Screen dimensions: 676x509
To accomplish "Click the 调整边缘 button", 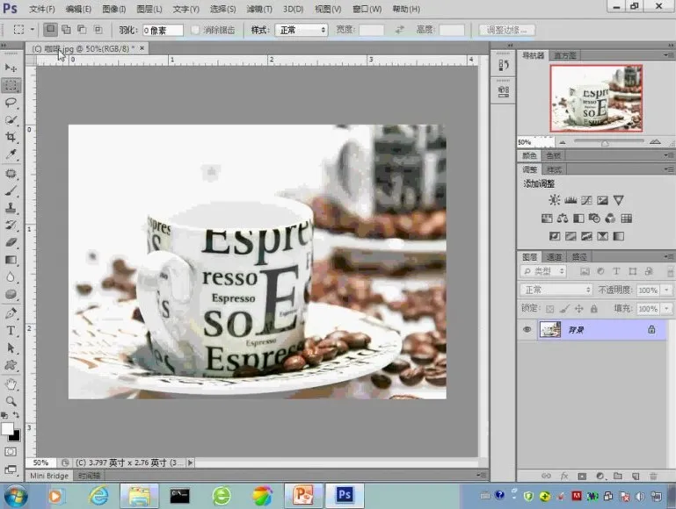I will 506,30.
